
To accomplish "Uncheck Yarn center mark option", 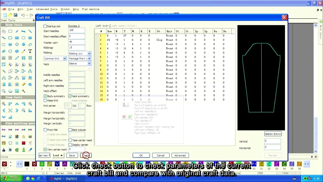I will [x=45, y=150].
